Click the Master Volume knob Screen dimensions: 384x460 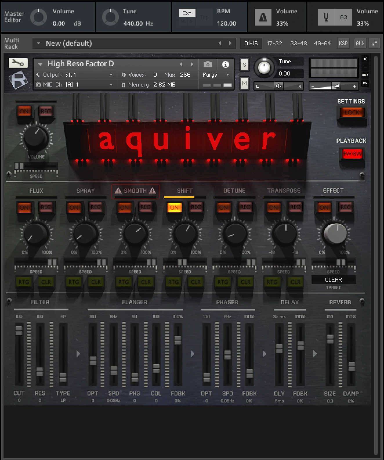click(39, 17)
